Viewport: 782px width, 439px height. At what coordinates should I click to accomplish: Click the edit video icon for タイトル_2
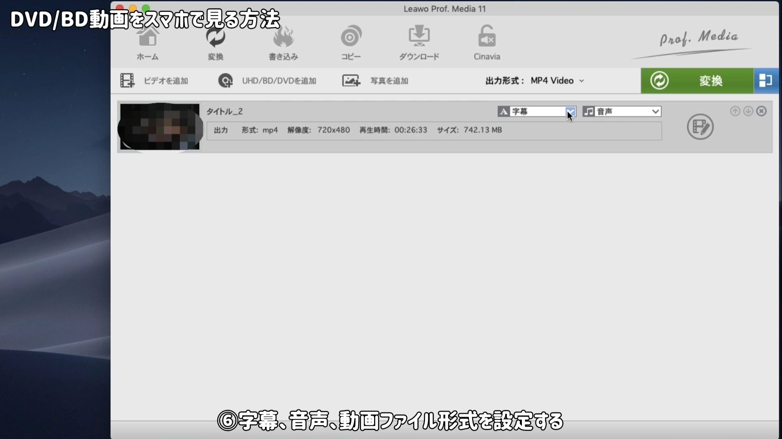coord(700,127)
